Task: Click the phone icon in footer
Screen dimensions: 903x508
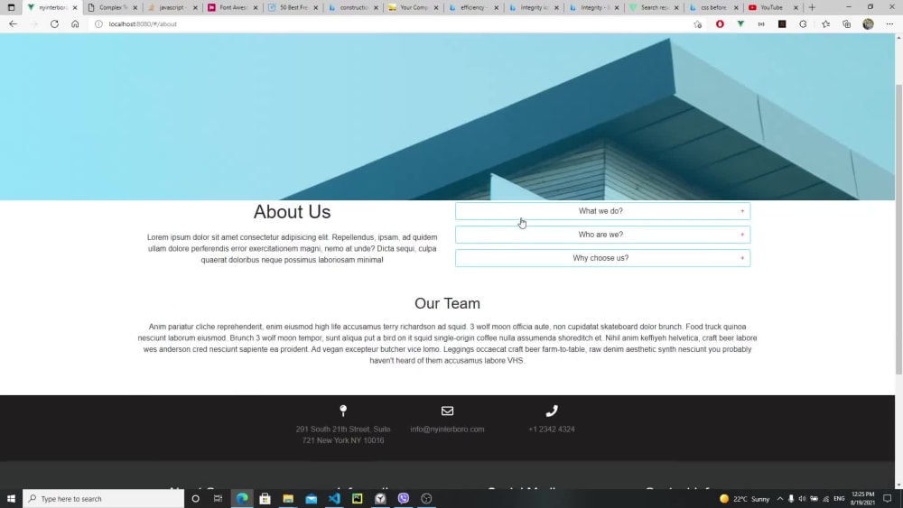Action: tap(552, 411)
